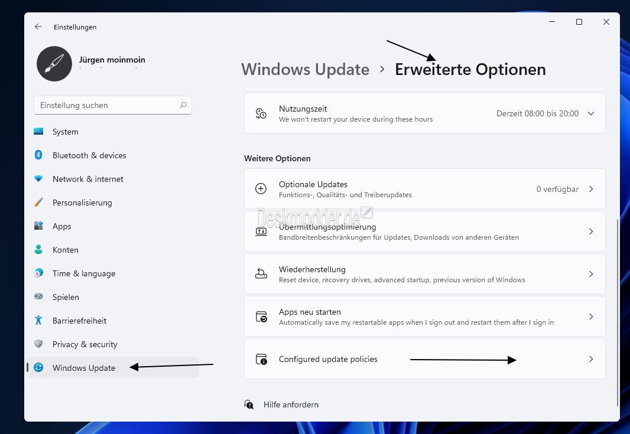Image resolution: width=630 pixels, height=434 pixels.
Task: Select Personalisierung in the sidebar
Action: [112, 203]
